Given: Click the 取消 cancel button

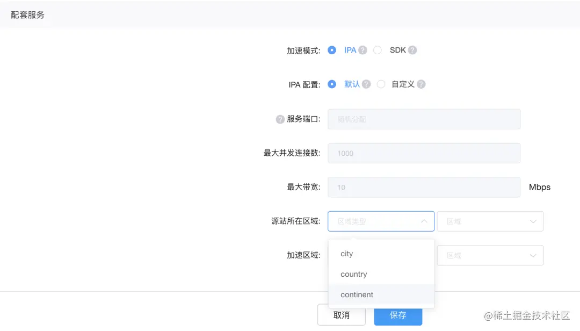Looking at the screenshot, I should click(x=342, y=316).
